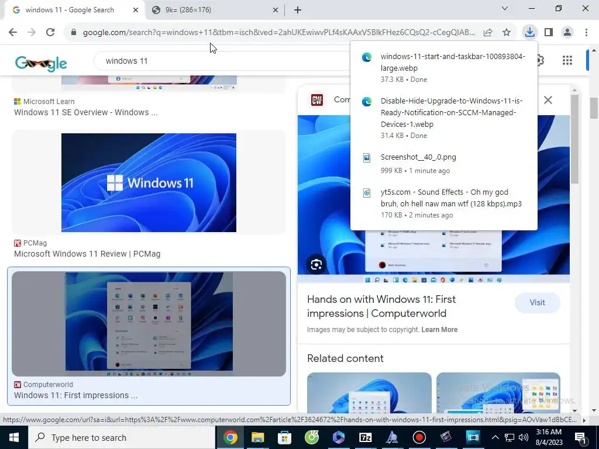Click the Learn More copyright link

coord(439,330)
